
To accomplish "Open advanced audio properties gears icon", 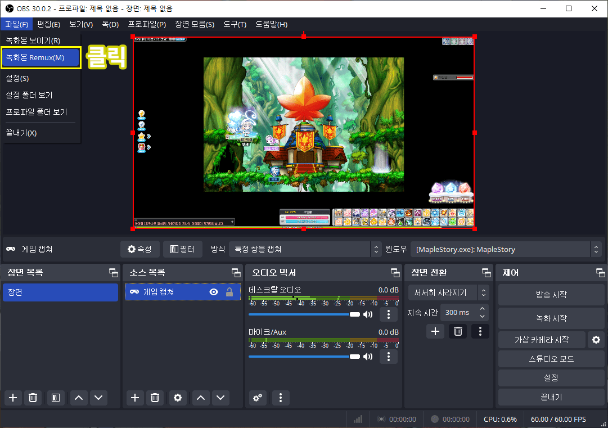I will 258,398.
